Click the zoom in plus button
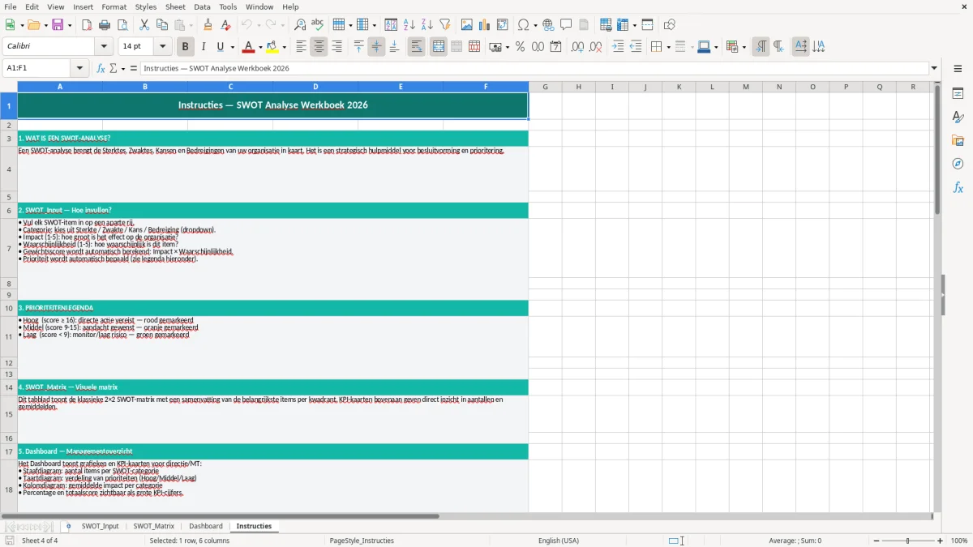This screenshot has width=973, height=547. click(941, 541)
